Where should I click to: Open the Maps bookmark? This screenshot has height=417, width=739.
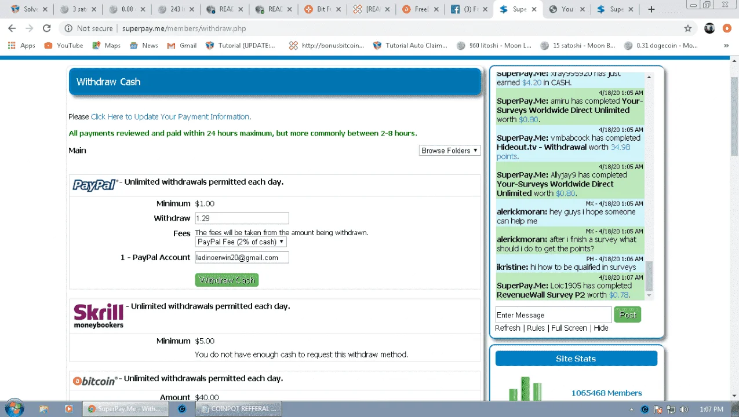[x=107, y=45]
